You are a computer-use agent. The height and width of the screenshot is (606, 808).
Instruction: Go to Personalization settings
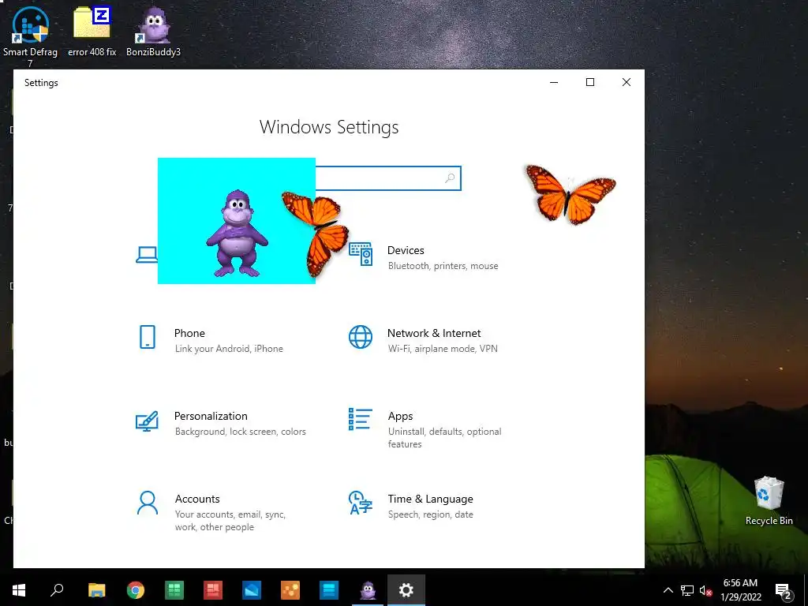[211, 417]
